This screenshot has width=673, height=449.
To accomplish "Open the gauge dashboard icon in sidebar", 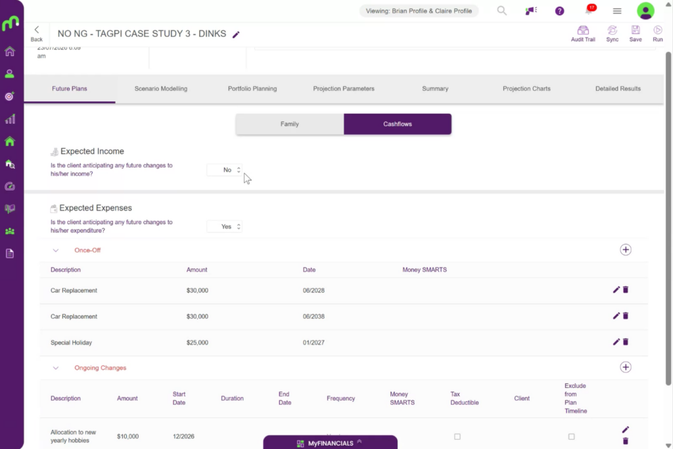I will 9,186.
